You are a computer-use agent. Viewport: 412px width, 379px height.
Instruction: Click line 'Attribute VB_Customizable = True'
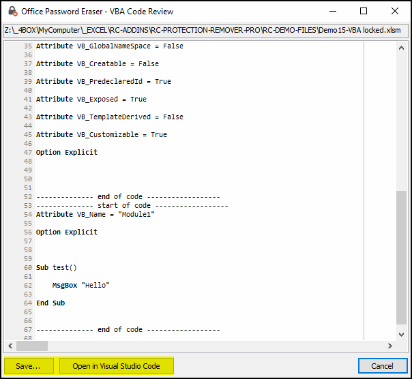point(102,135)
